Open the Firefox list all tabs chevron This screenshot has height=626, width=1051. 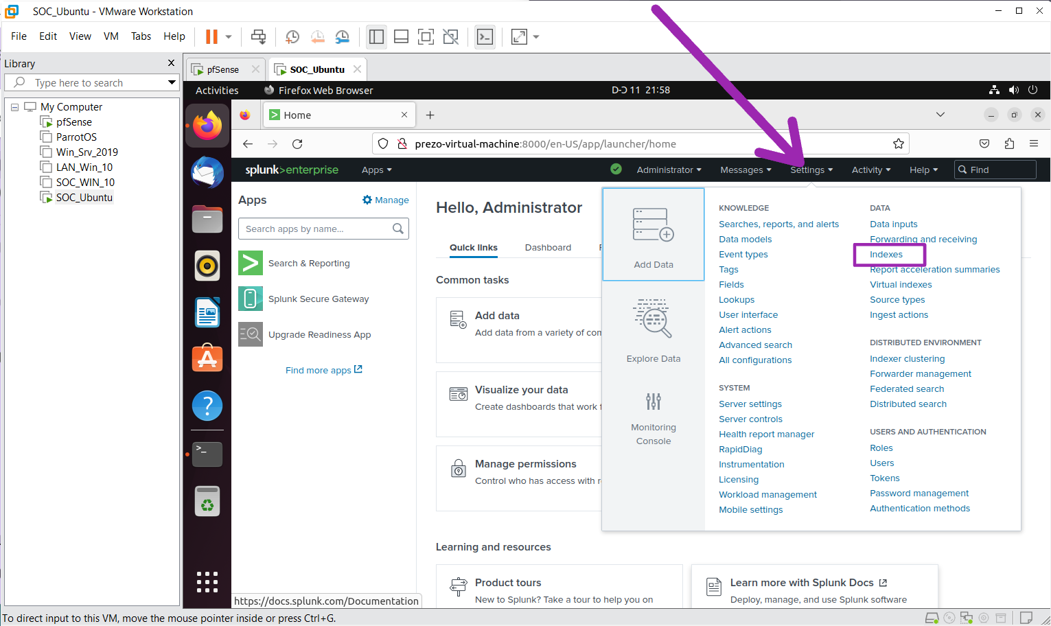(x=940, y=115)
